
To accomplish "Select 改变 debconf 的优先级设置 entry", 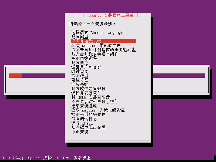I will [98, 110].
